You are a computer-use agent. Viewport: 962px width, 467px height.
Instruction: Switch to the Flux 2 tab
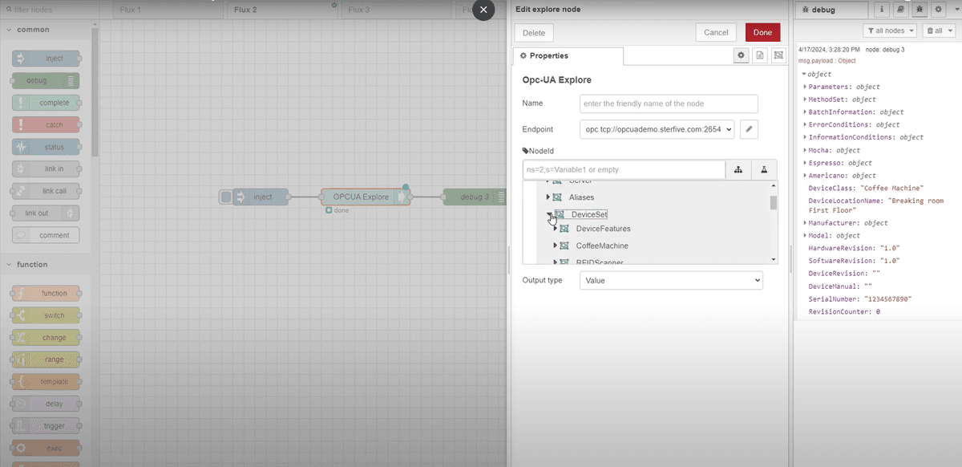tap(245, 10)
